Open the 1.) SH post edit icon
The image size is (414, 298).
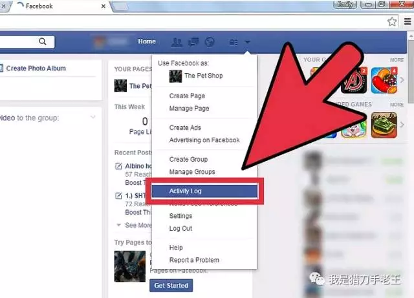tap(118, 196)
